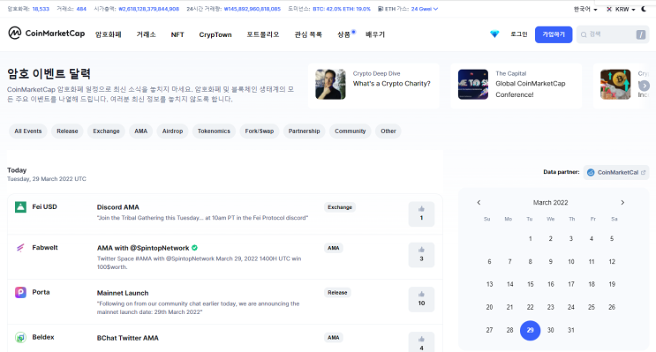The height and width of the screenshot is (352, 656).
Task: Open the Discord AMA event title
Action: pyautogui.click(x=118, y=207)
